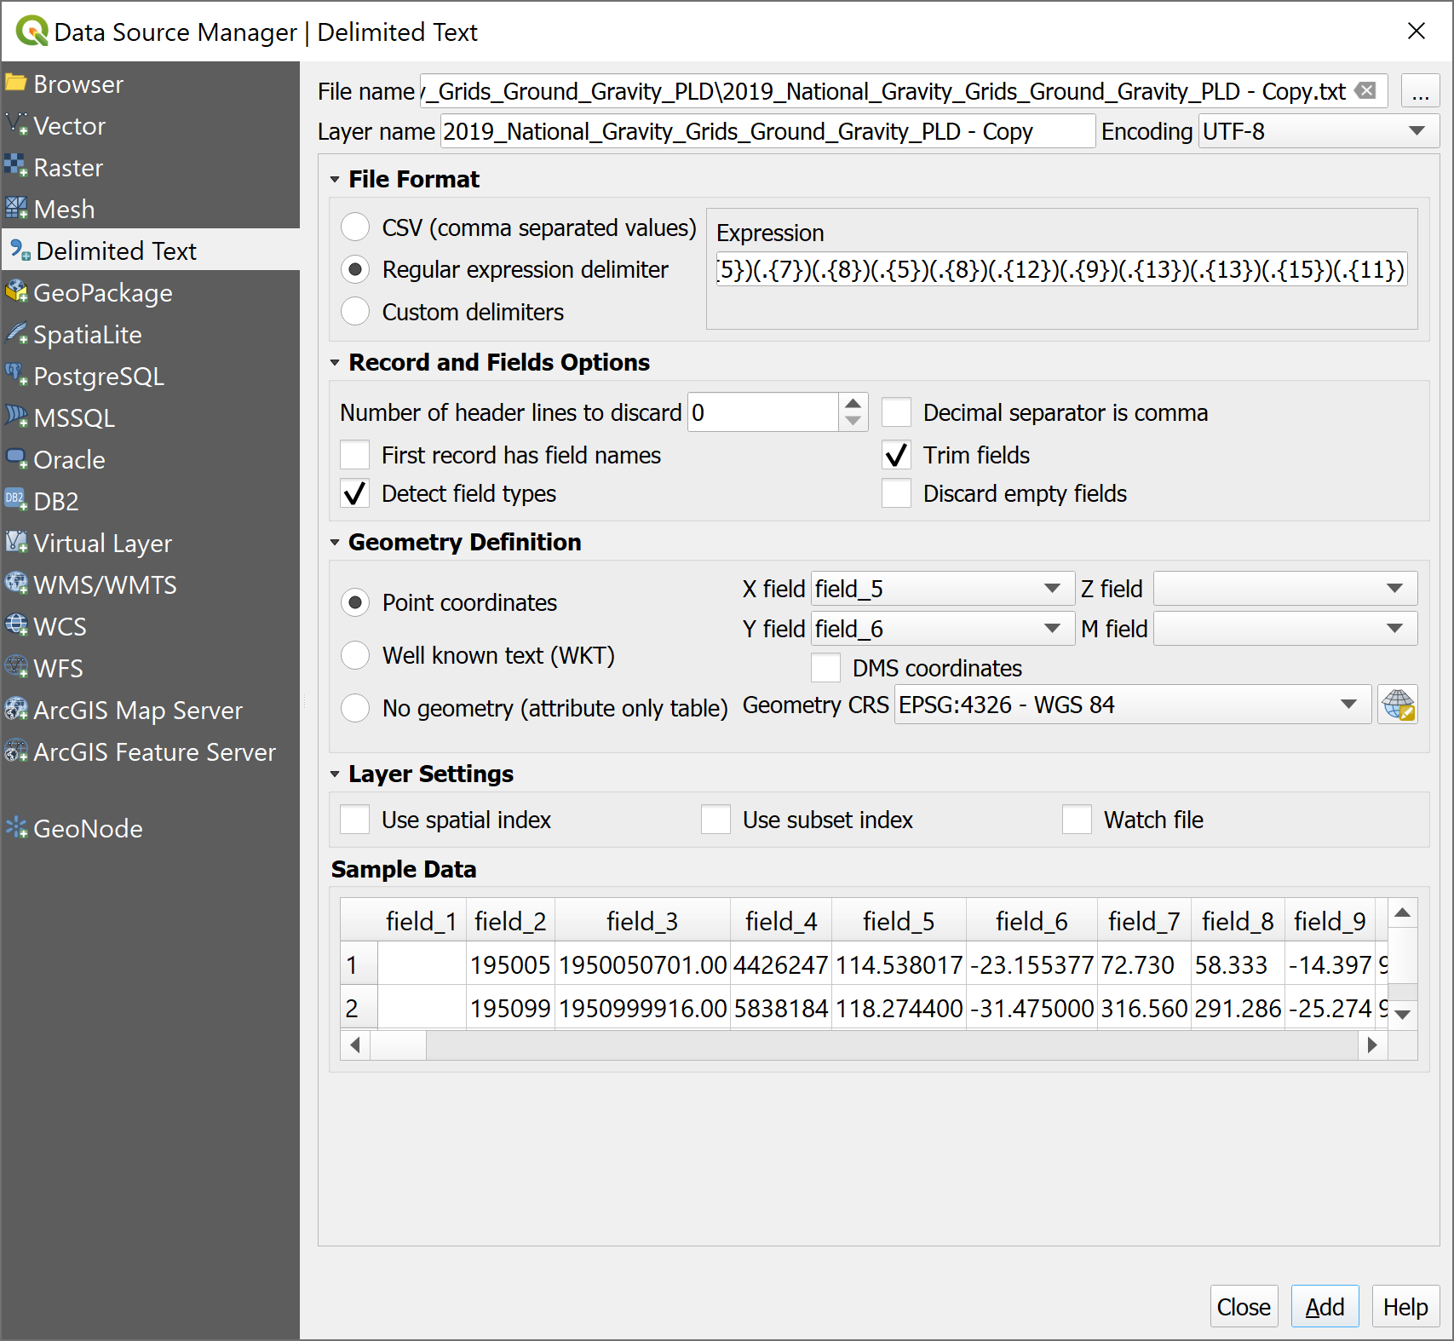Switch to the Raster tab

[x=68, y=168]
